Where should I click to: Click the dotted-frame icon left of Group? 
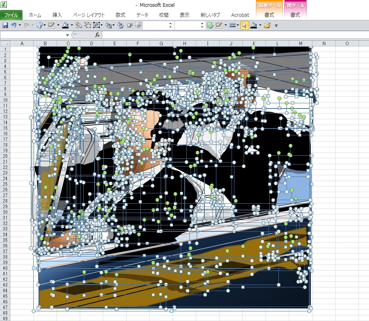point(88,25)
